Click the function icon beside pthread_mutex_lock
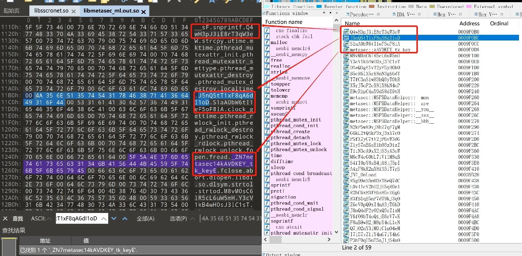 [267, 143]
